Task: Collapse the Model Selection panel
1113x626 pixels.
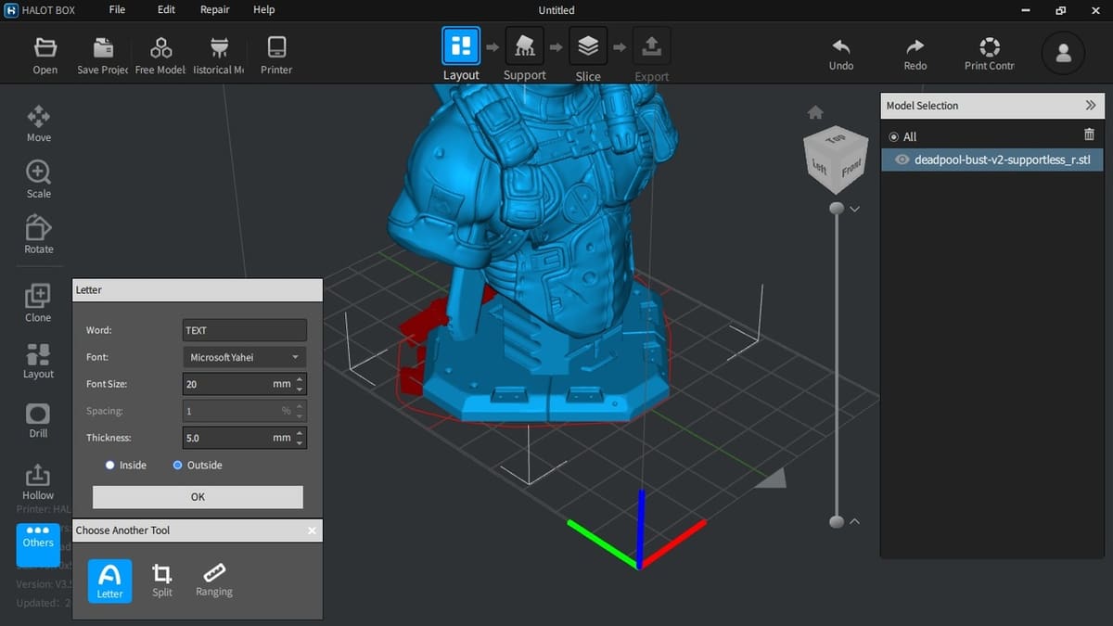Action: tap(1090, 106)
